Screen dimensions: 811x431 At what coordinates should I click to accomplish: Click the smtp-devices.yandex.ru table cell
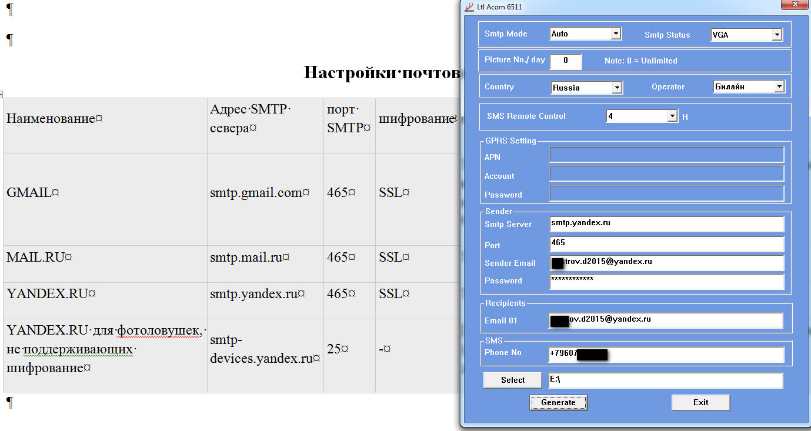tap(265, 356)
